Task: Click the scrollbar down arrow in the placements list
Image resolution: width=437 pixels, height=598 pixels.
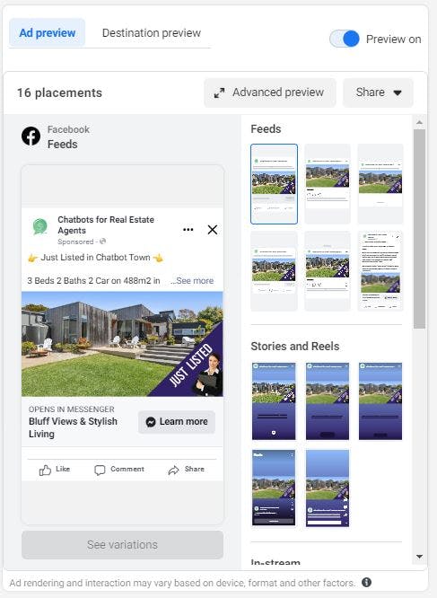Action: 419,557
